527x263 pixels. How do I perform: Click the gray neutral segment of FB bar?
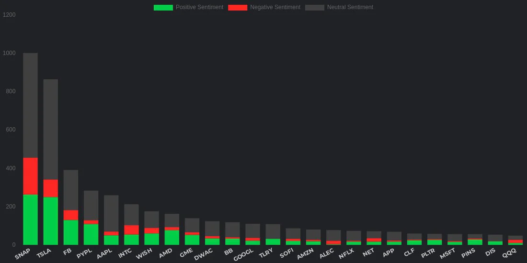point(70,190)
